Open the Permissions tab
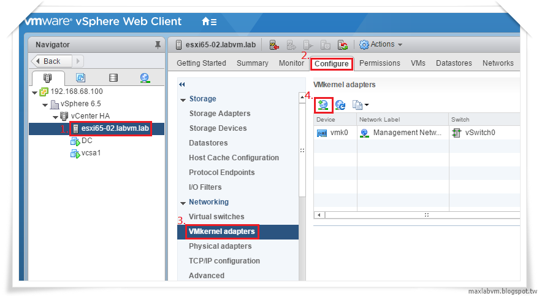 click(x=380, y=63)
